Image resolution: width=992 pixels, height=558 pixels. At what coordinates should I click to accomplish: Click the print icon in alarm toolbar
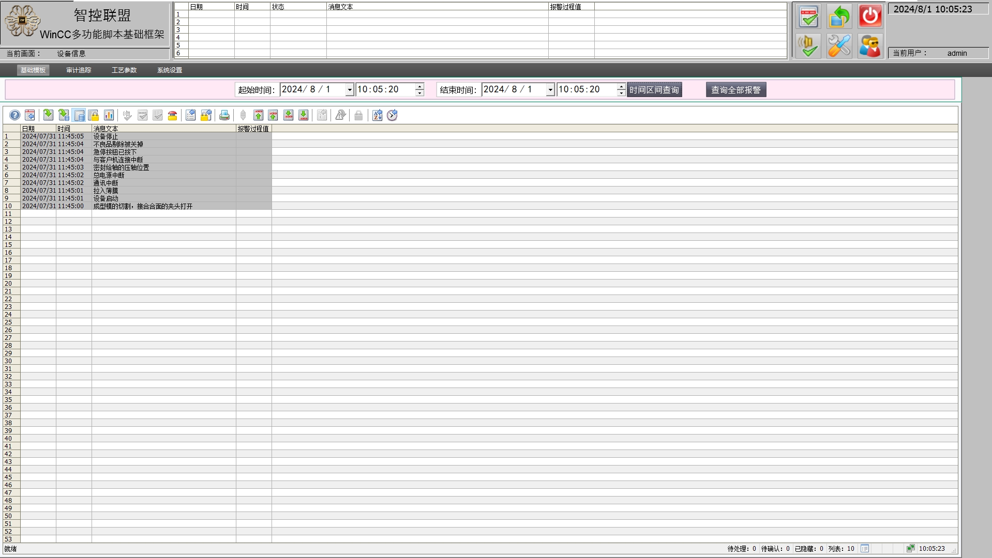tap(224, 115)
